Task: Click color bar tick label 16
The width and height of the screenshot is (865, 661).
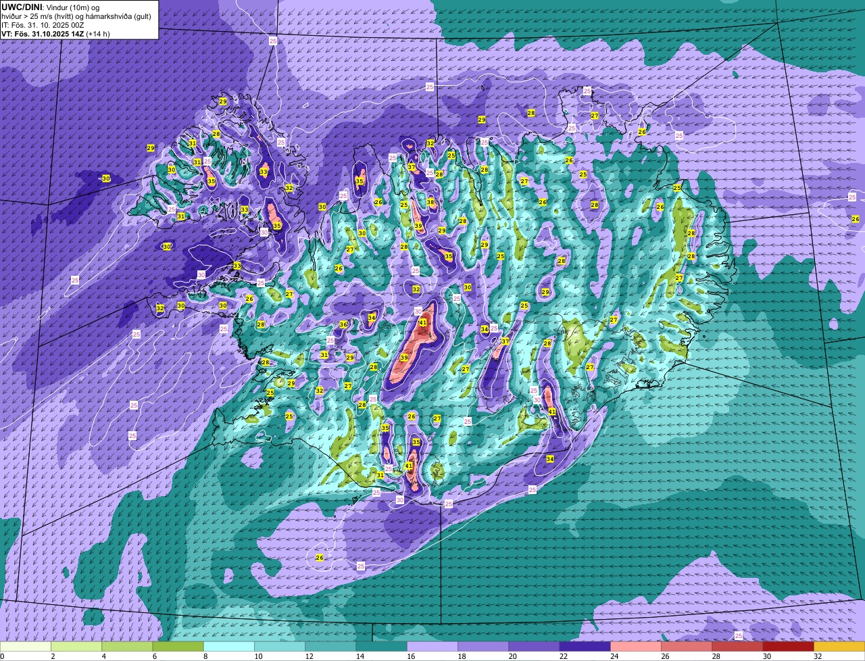Action: 411,656
